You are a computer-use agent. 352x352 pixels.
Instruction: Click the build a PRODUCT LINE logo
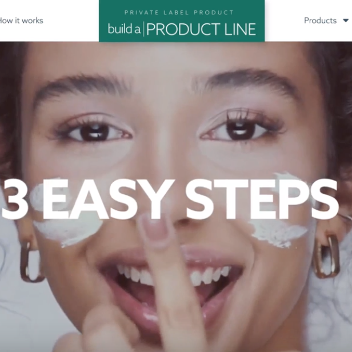[x=182, y=21]
